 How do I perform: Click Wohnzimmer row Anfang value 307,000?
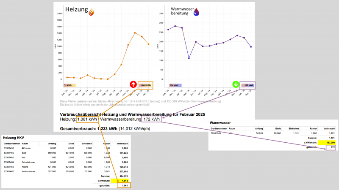tap(52, 171)
